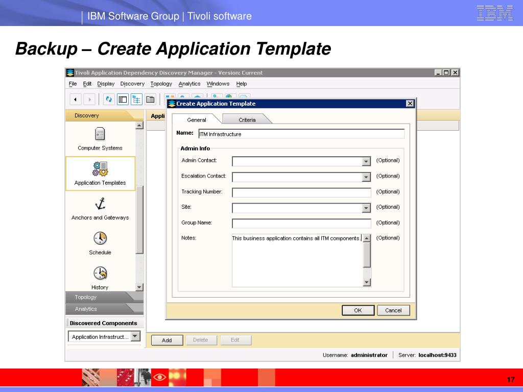Click the tree view toolbar icon
Image resolution: width=523 pixels, height=392 pixels.
[136, 100]
